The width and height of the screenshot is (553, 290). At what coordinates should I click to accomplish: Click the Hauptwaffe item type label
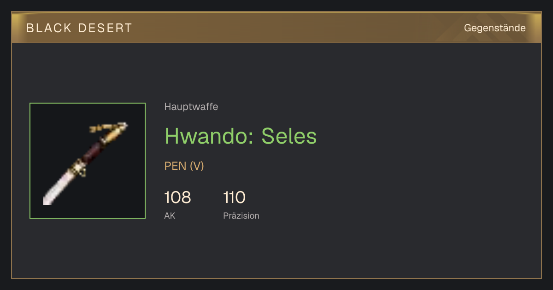[191, 107]
